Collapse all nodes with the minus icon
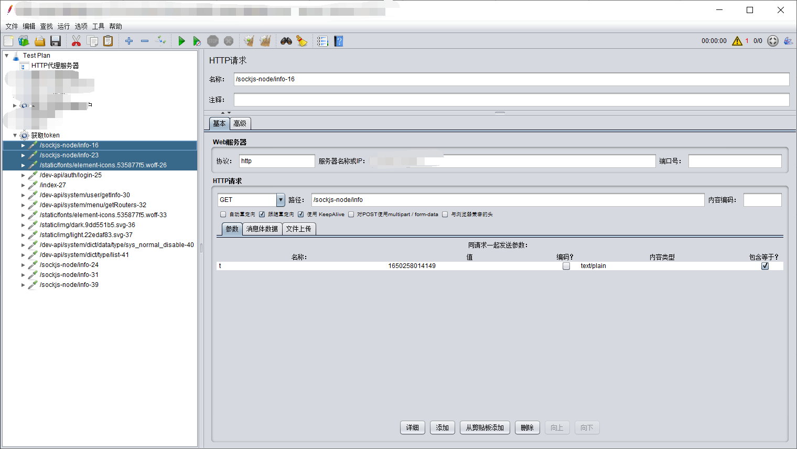 click(x=145, y=41)
